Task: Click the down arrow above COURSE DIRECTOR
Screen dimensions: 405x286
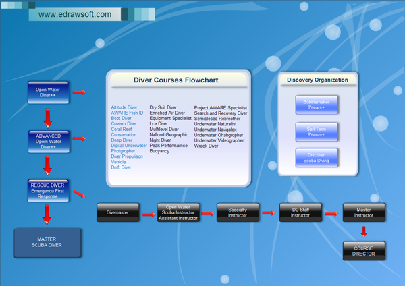Action: point(364,231)
